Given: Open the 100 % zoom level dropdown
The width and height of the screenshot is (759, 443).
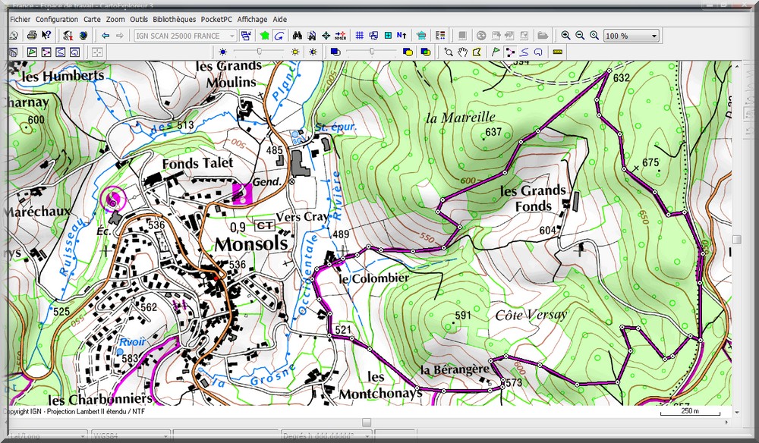Looking at the screenshot, I should [x=631, y=36].
